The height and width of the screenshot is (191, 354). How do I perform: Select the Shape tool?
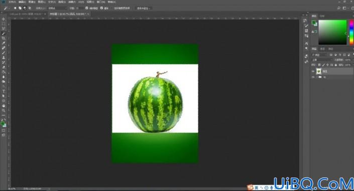(x=4, y=101)
